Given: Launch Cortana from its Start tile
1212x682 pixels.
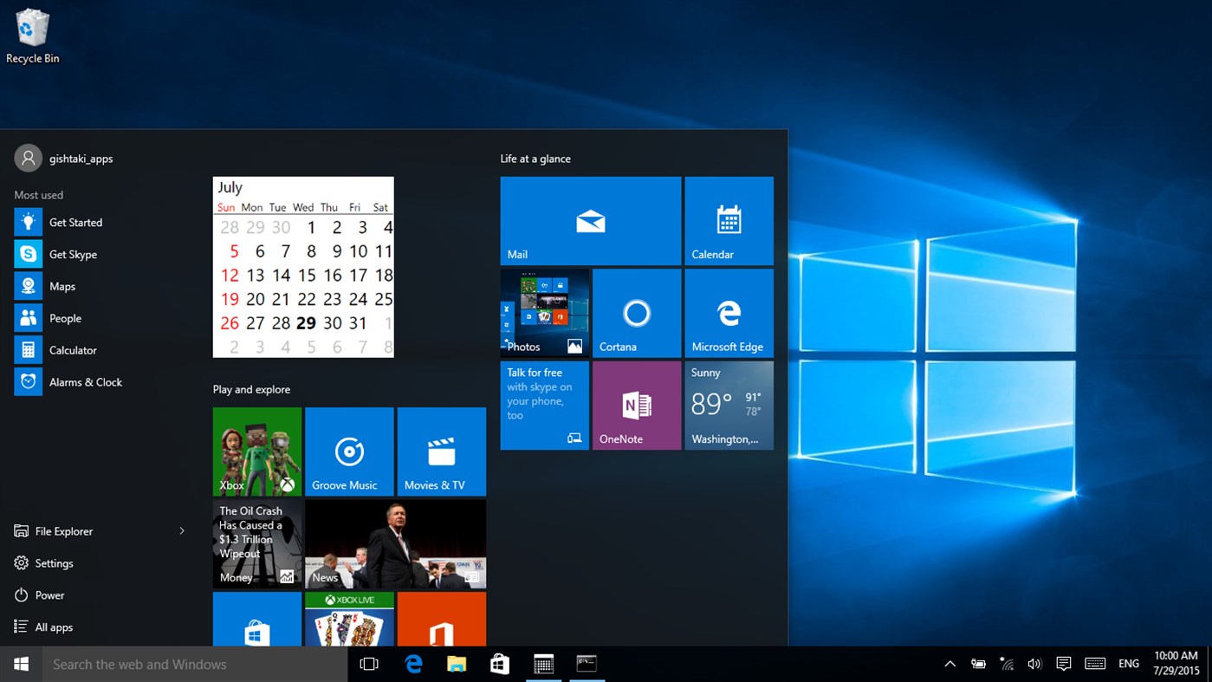Looking at the screenshot, I should tap(636, 313).
